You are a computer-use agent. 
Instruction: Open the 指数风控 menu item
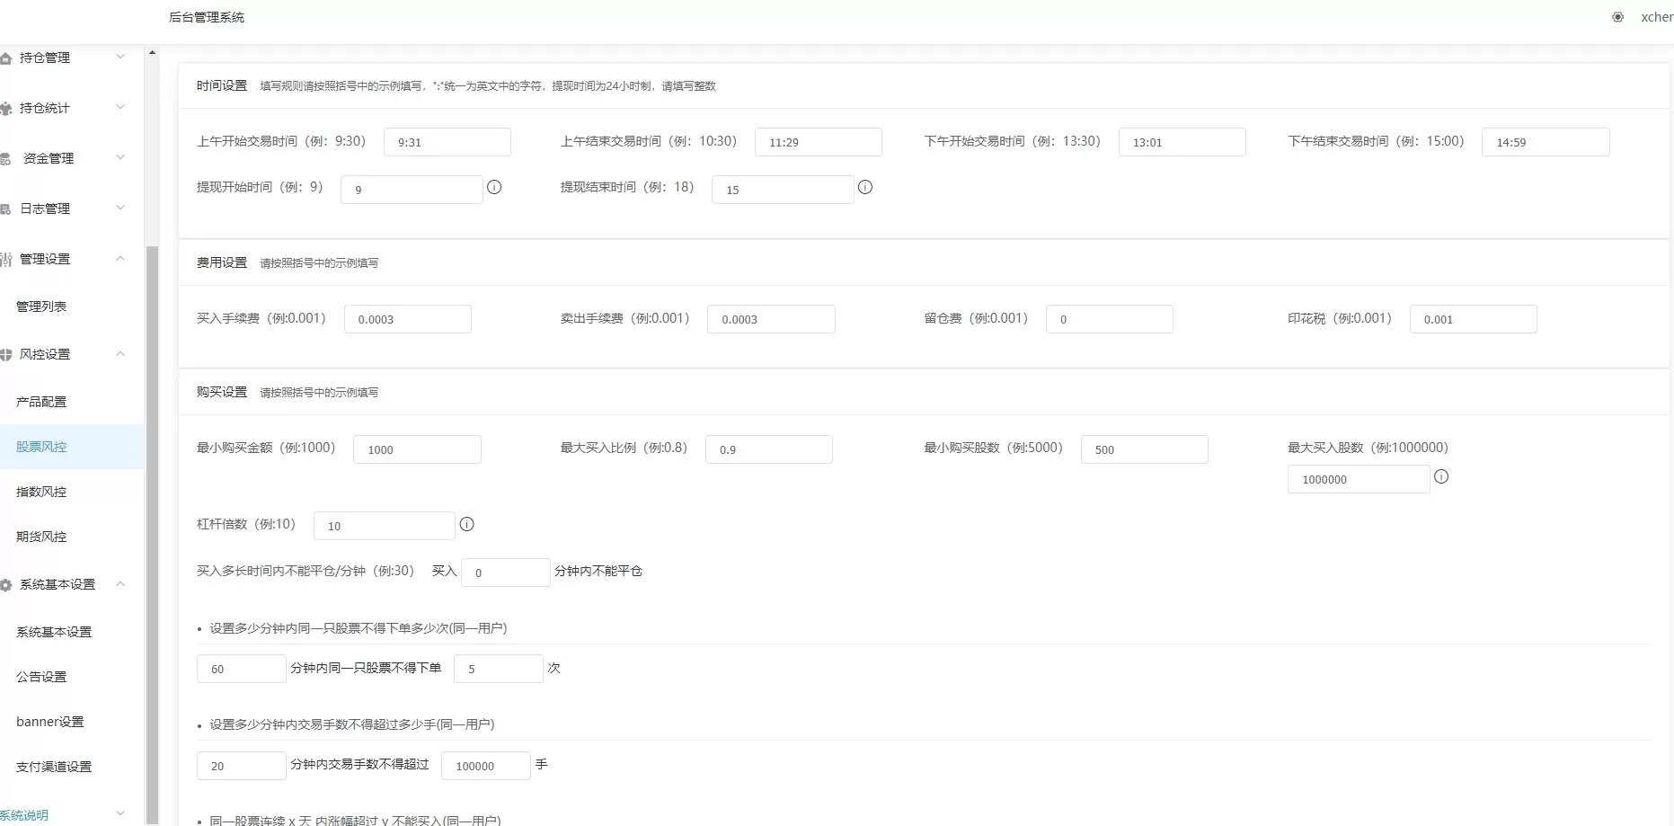point(41,492)
